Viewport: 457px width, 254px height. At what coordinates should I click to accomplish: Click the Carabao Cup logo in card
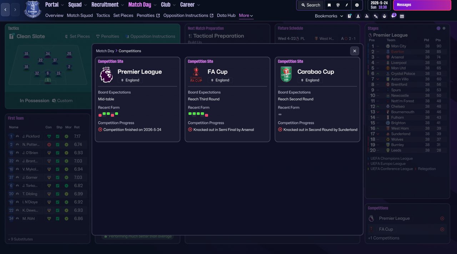tap(286, 75)
